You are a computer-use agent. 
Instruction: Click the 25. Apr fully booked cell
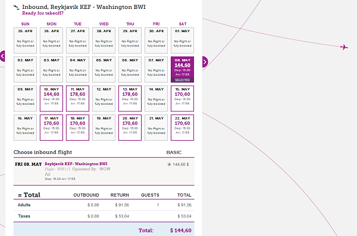(25, 41)
